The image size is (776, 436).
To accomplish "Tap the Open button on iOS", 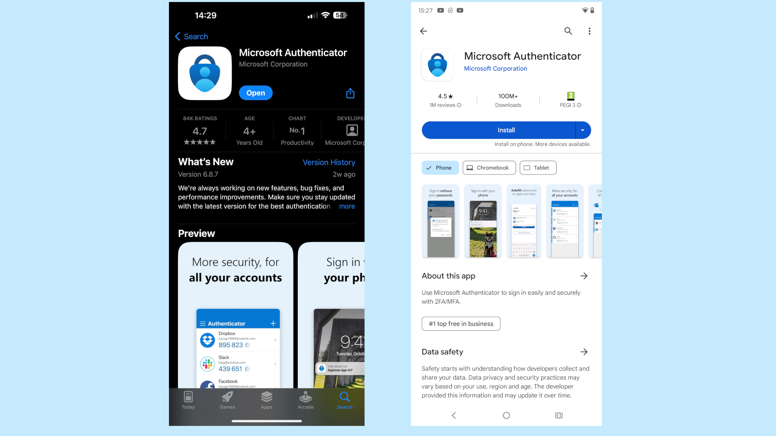I will click(x=255, y=92).
